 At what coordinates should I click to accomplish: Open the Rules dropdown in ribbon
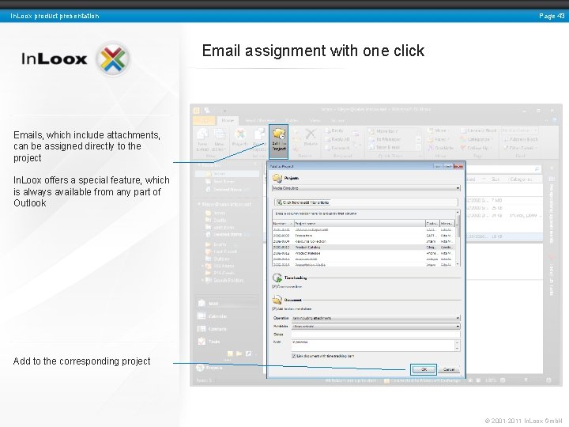click(x=439, y=139)
